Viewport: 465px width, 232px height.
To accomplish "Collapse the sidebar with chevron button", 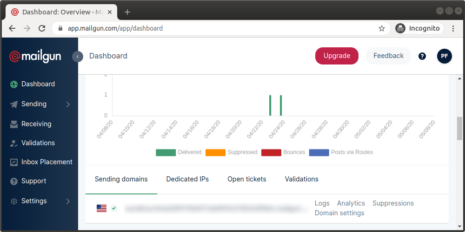I will [78, 57].
